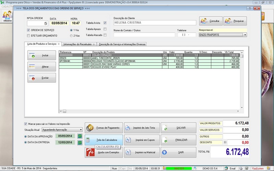Viewport: 274px width, 171px height.
Task: Click the horizontal scrollbar under product list
Action: (151, 111)
